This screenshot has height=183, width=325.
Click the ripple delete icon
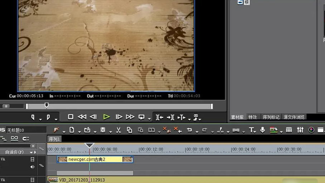177,130
